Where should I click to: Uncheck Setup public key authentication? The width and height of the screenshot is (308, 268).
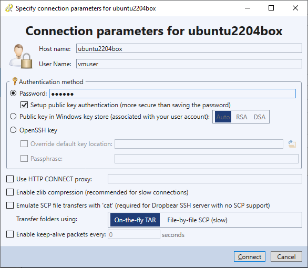24,105
